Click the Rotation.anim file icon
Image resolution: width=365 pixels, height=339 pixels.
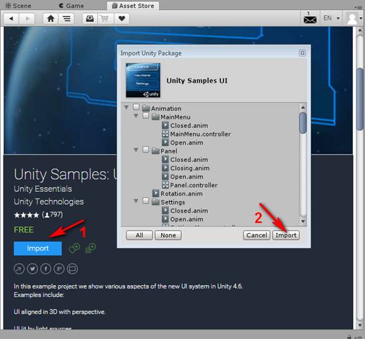pyautogui.click(x=155, y=193)
